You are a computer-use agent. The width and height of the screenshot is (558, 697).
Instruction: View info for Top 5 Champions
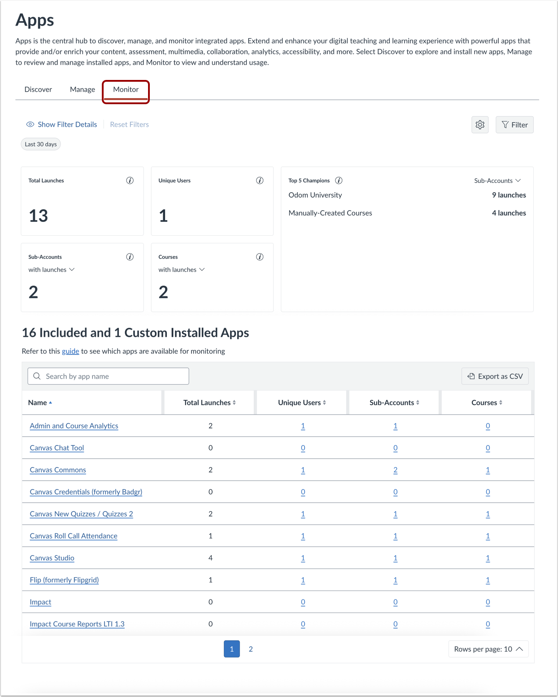[x=339, y=181]
